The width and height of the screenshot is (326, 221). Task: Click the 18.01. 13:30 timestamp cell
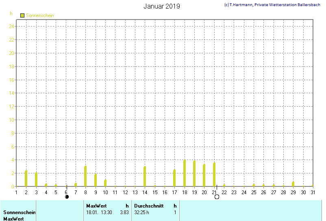(x=99, y=212)
